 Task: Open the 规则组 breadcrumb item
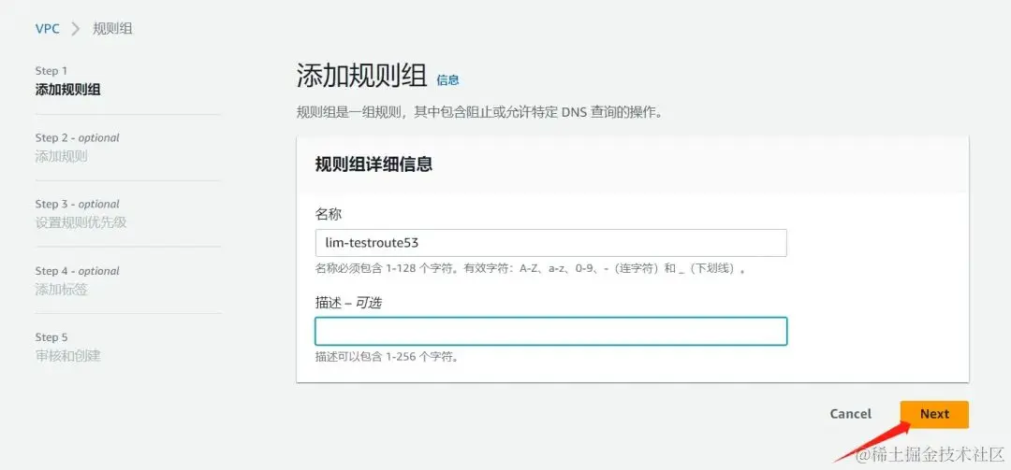[x=113, y=29]
